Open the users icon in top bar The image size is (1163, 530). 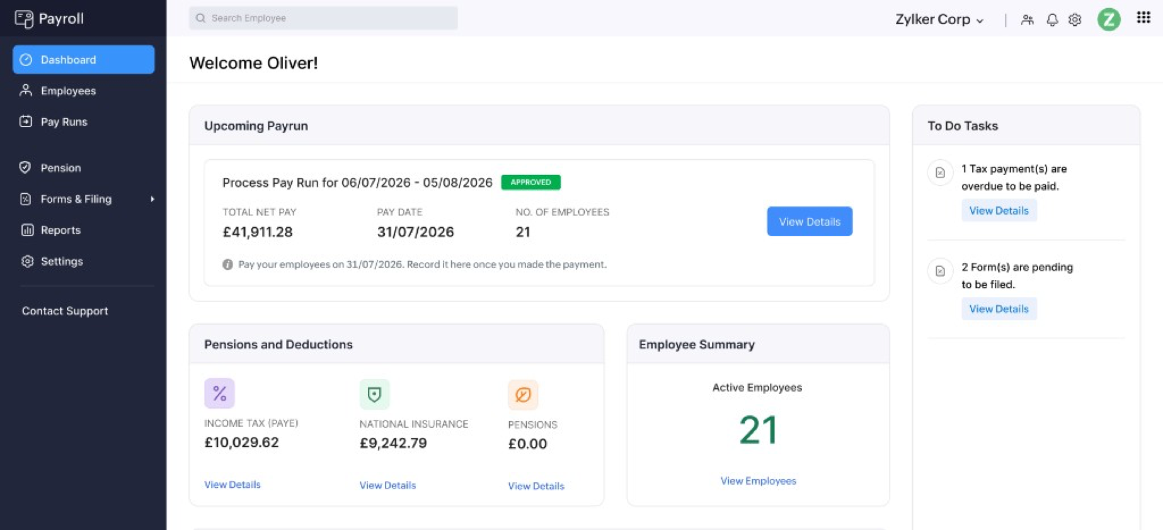(1028, 20)
